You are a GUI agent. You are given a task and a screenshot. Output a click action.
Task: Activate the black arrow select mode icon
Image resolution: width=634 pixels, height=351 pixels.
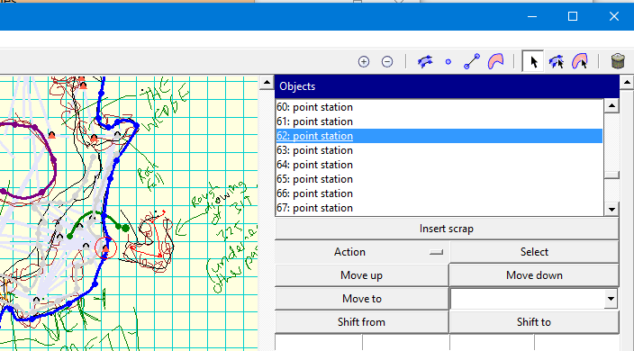click(x=533, y=62)
